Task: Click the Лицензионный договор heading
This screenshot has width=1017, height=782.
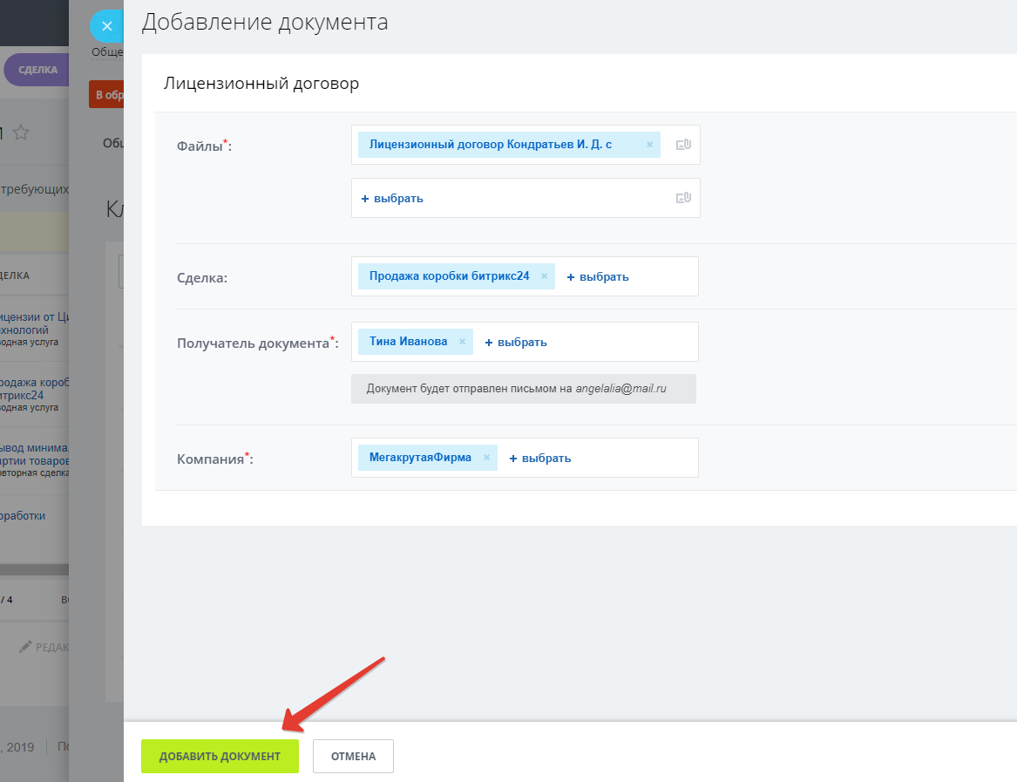Action: tap(261, 84)
